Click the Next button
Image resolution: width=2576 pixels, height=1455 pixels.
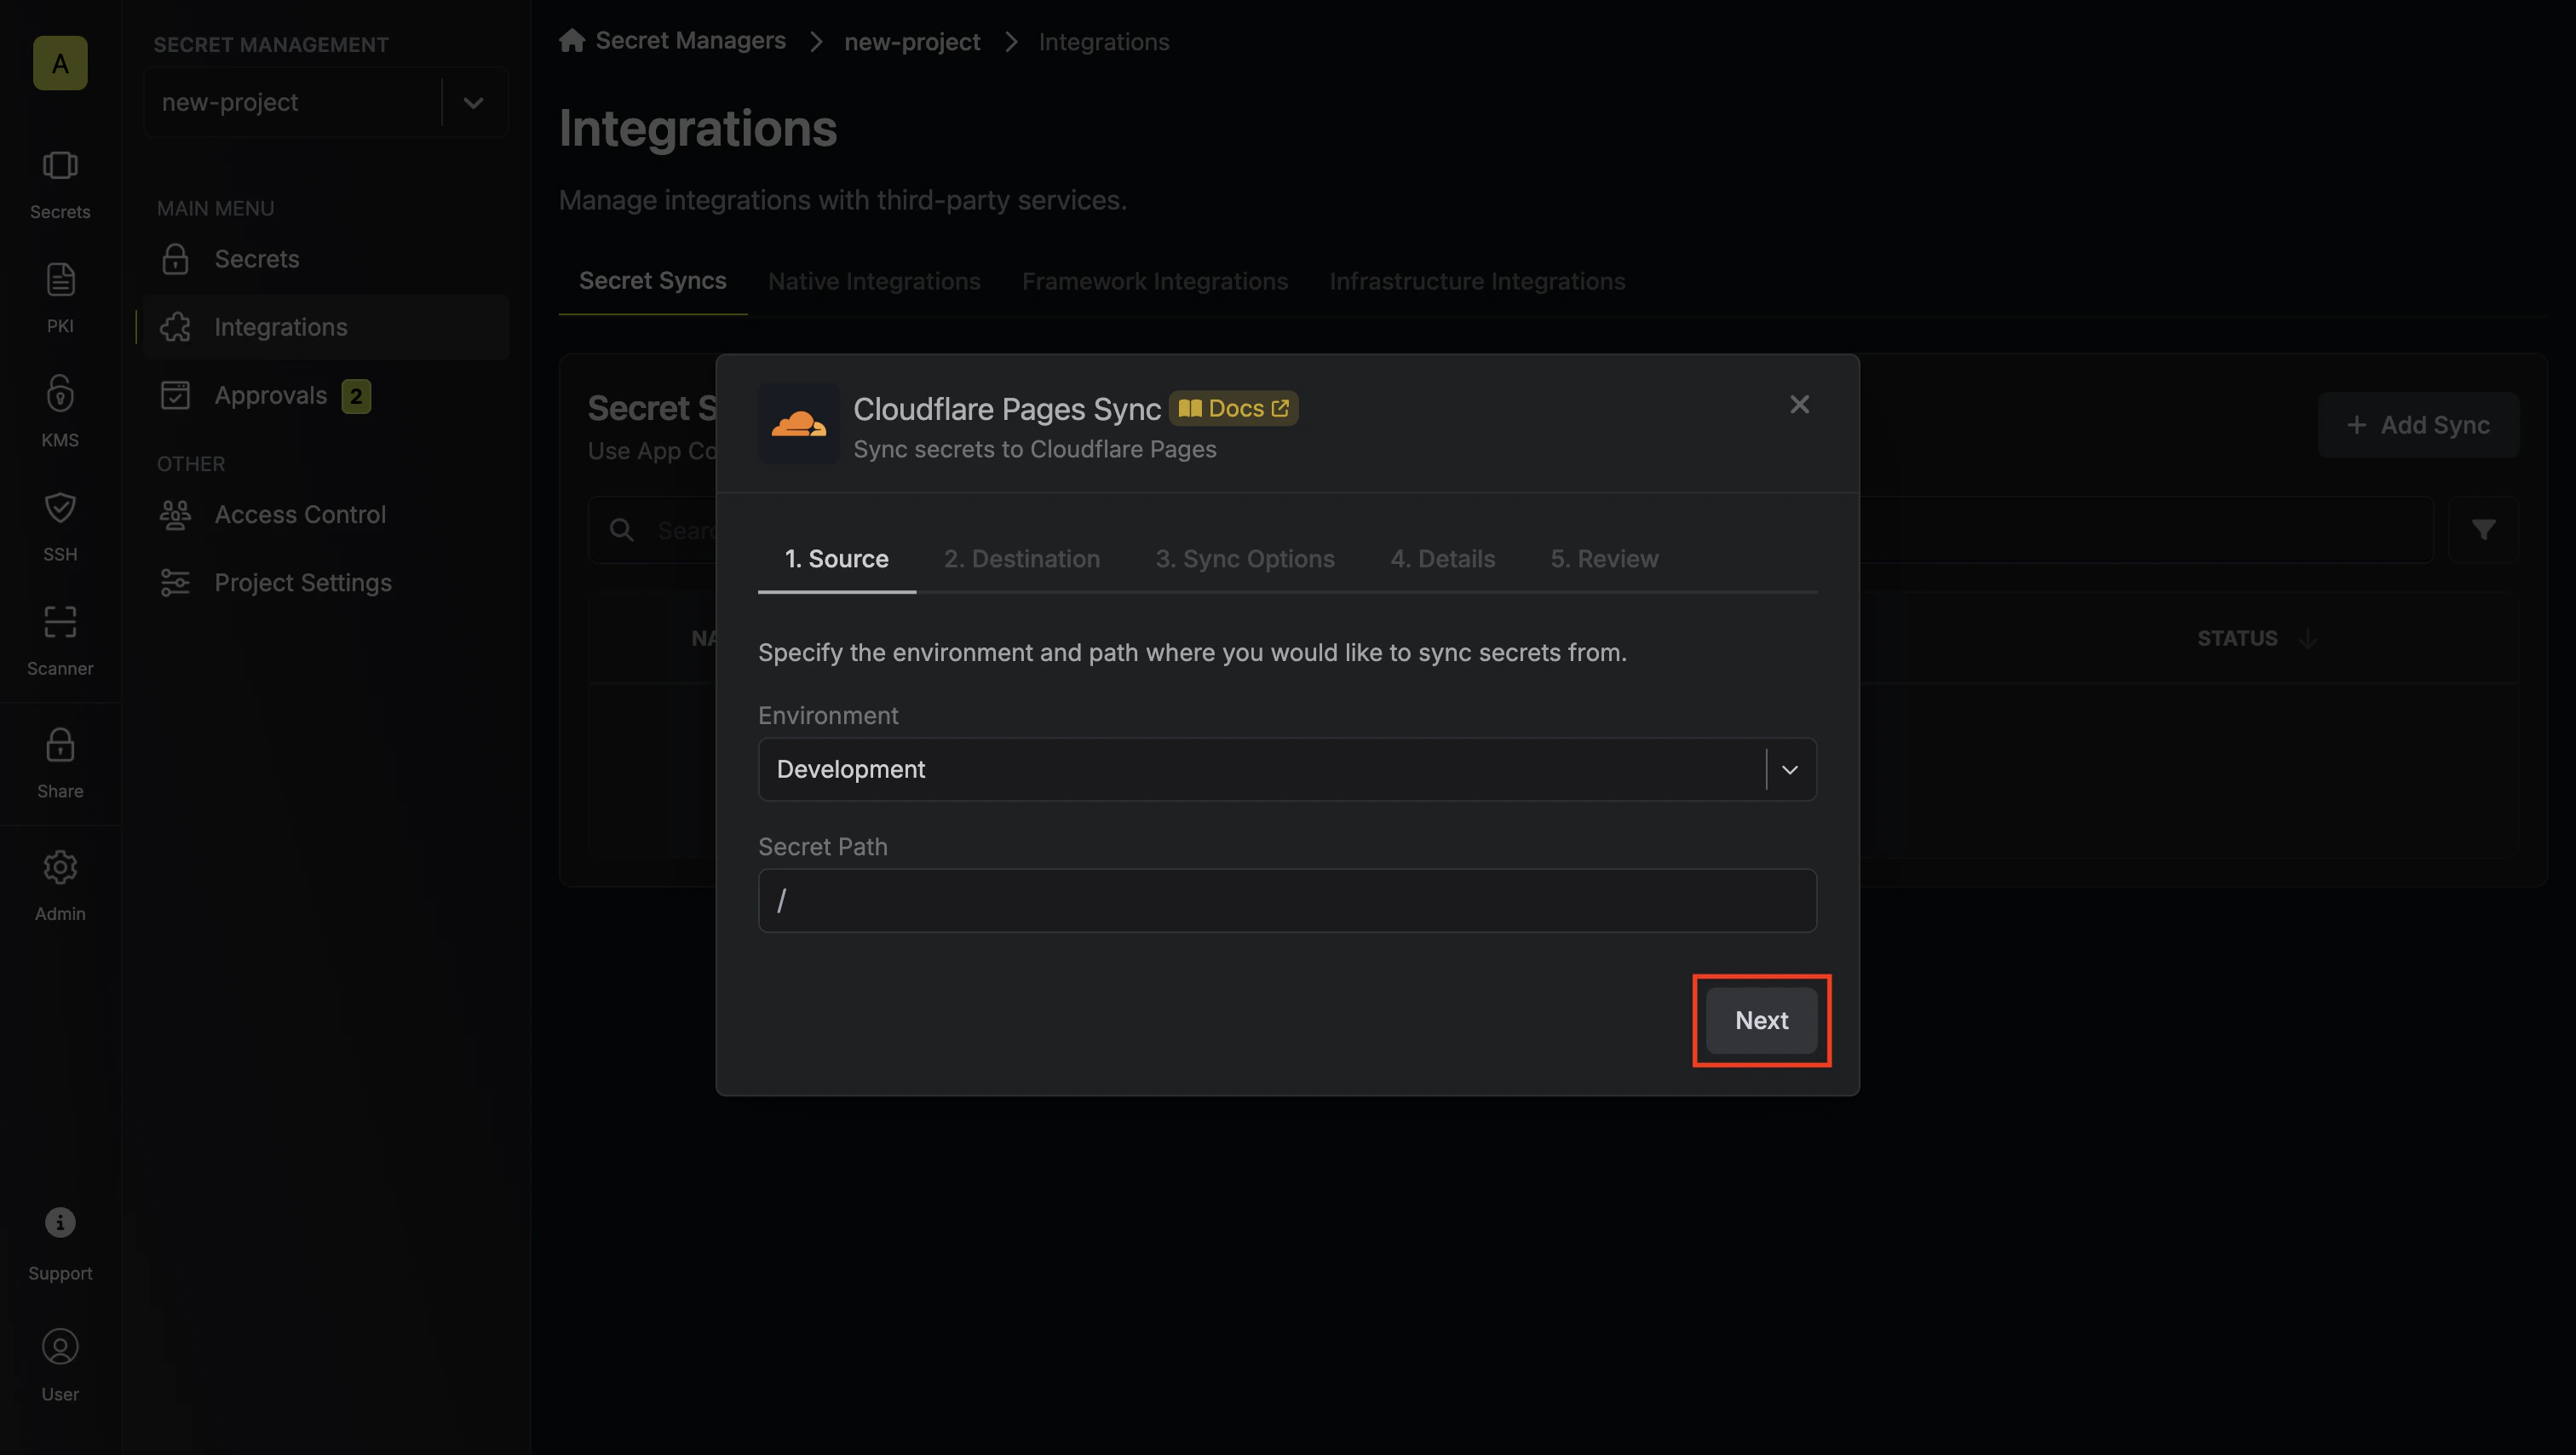[1761, 1020]
